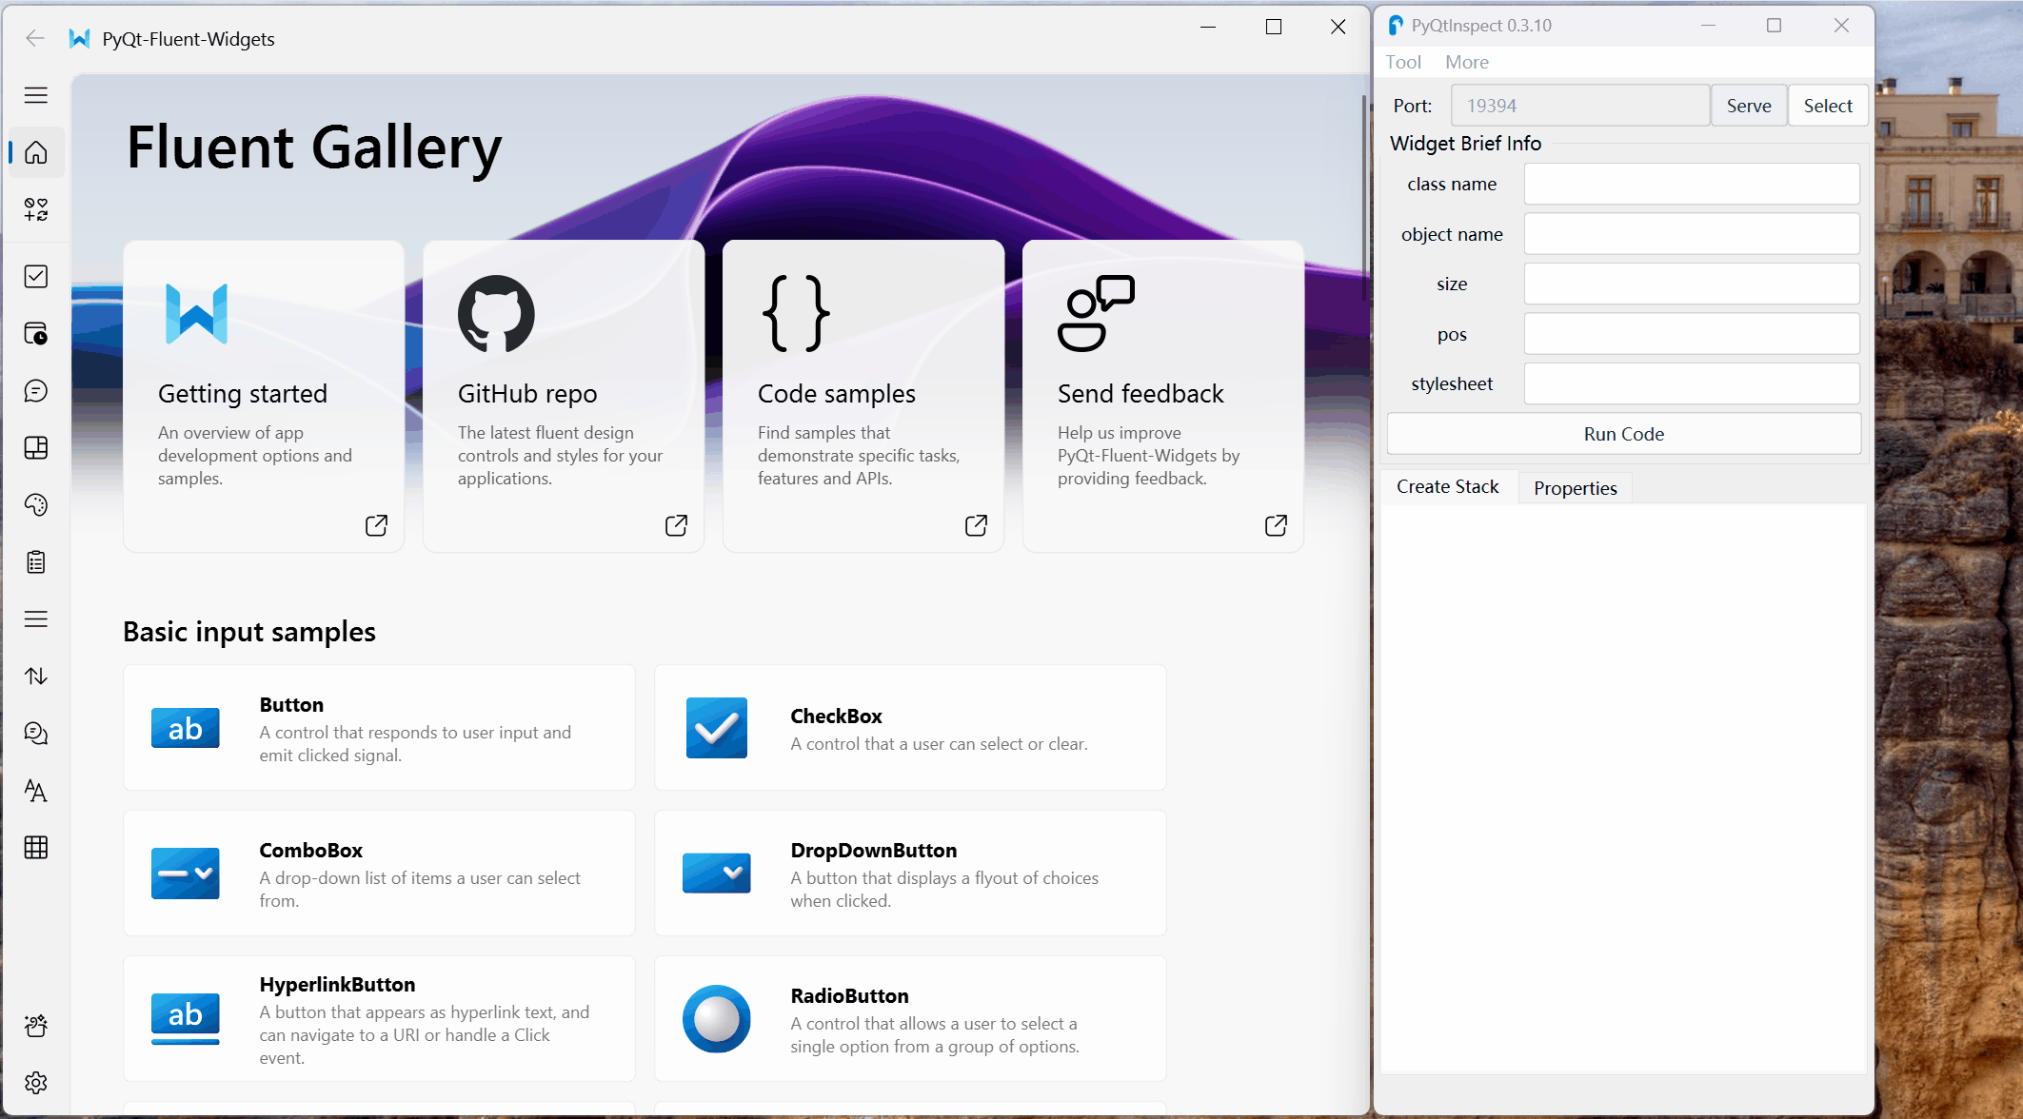This screenshot has height=1119, width=2023.
Task: Open the checkbox Basic input sidebar icon
Action: [36, 276]
